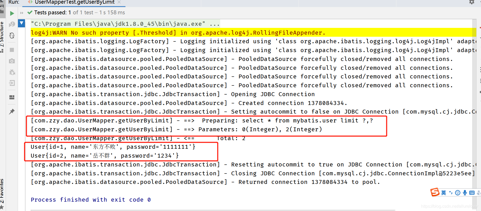Click the Restore Layout icon
Image resolution: width=481 pixels, height=211 pixels.
12,97
